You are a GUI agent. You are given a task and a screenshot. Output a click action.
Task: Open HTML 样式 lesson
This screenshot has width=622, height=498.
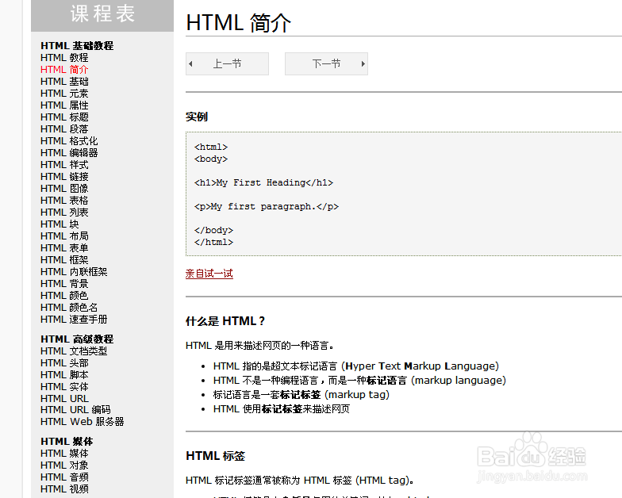point(64,165)
